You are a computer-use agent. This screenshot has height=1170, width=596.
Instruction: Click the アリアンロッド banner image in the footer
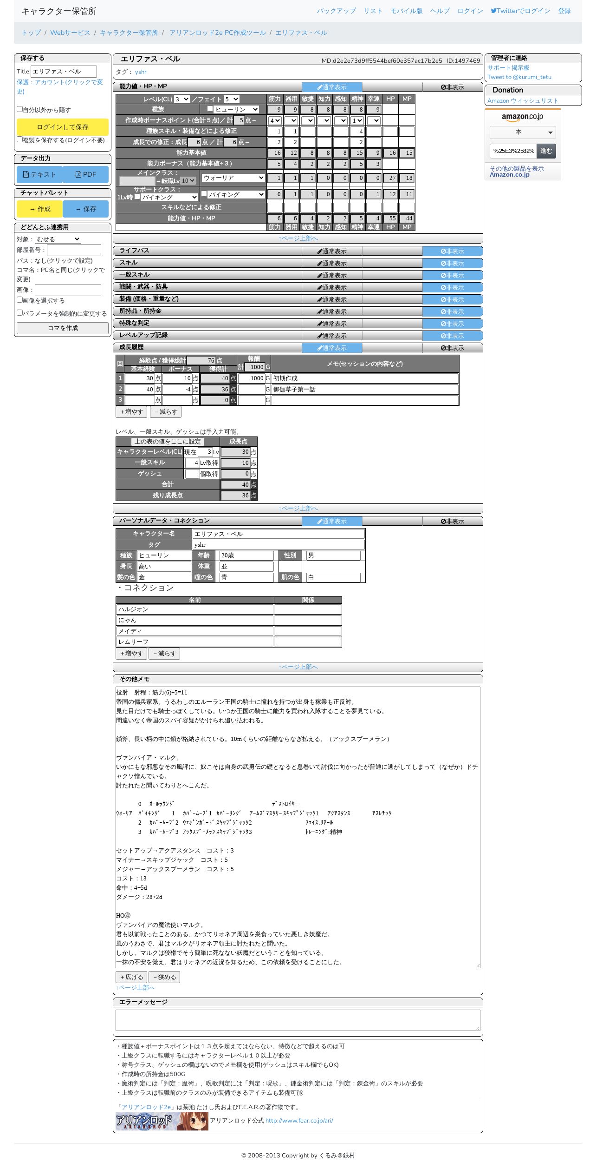(162, 1121)
